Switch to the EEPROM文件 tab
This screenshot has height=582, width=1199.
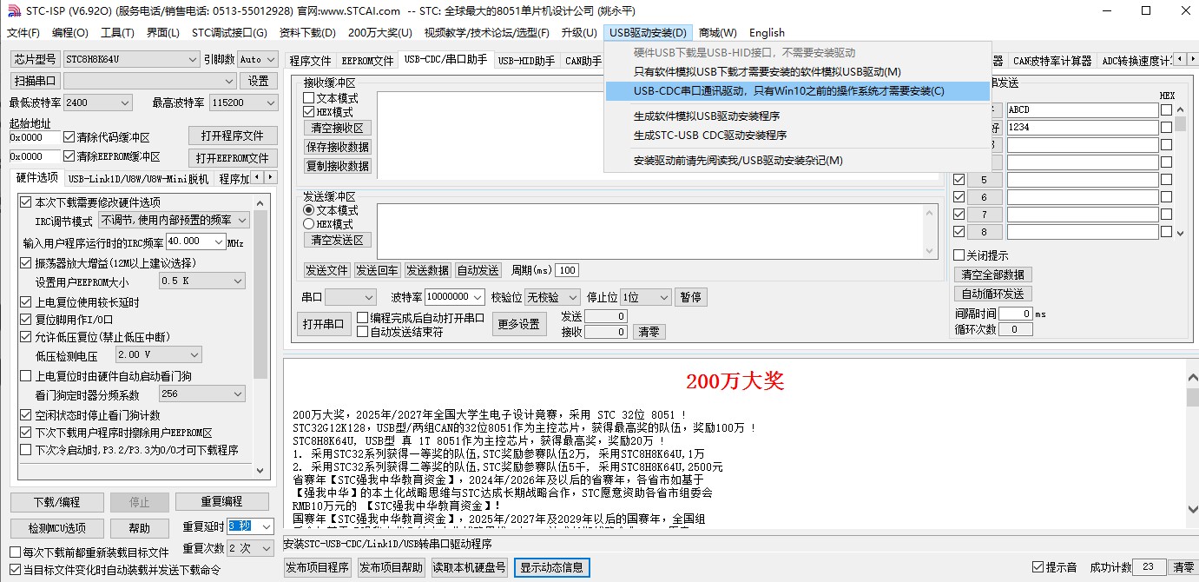(367, 61)
